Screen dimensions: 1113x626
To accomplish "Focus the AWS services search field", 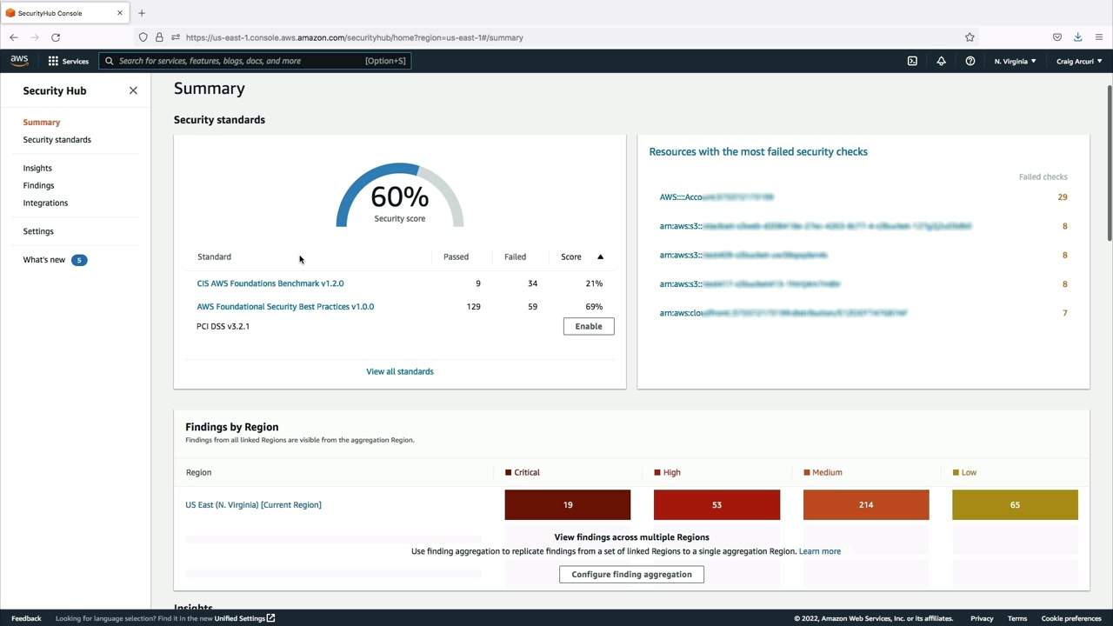I will click(253, 61).
